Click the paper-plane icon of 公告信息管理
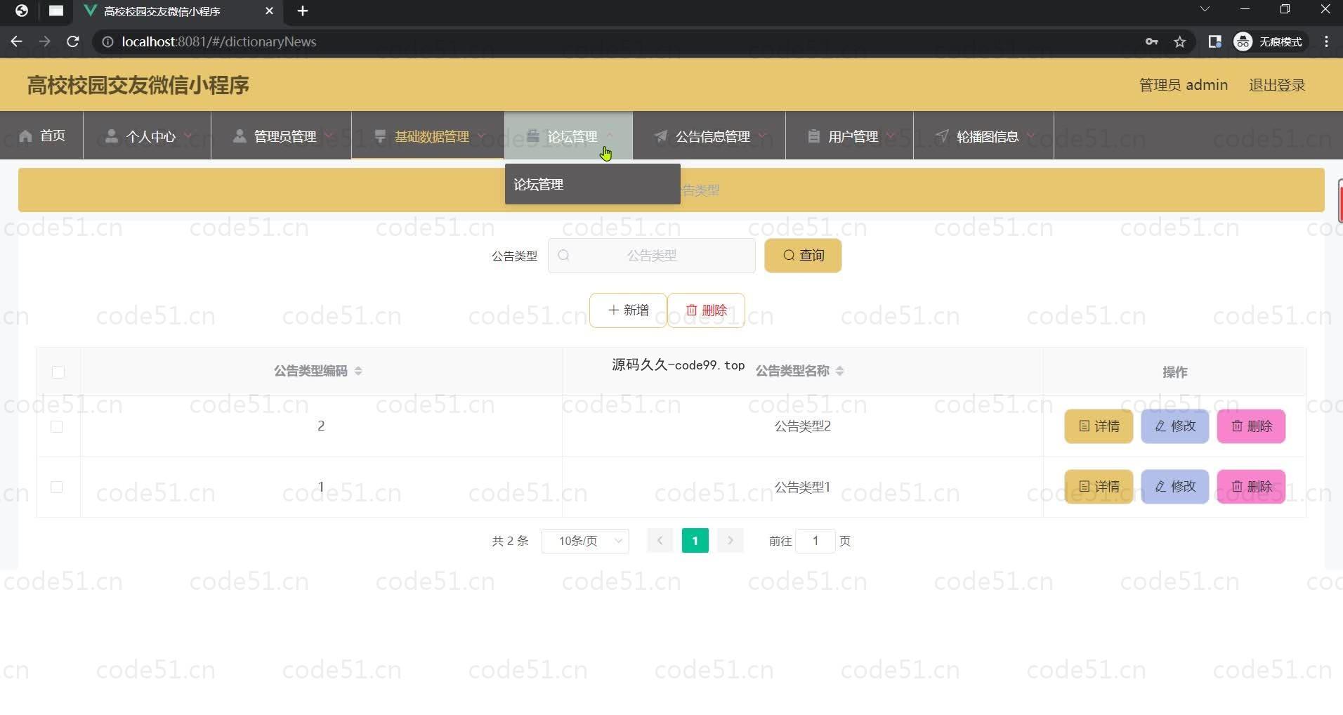Image resolution: width=1343 pixels, height=715 pixels. (x=661, y=136)
